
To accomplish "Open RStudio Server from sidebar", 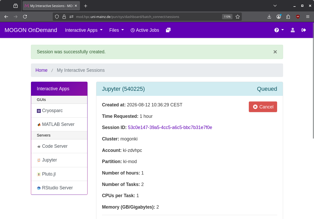I will tap(59, 188).
